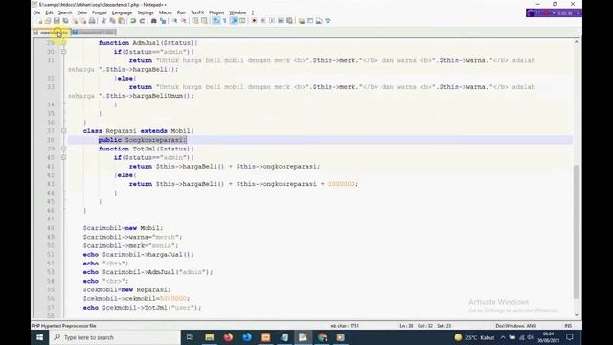Open the Run menu

tap(181, 12)
